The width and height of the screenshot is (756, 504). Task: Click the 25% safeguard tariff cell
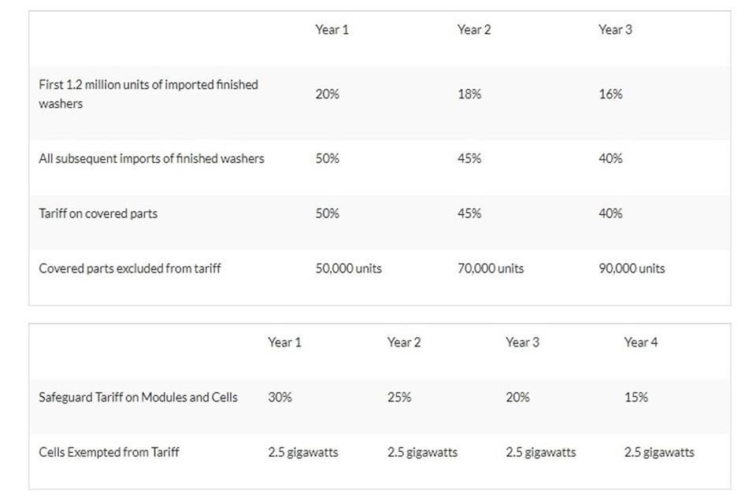tap(399, 397)
